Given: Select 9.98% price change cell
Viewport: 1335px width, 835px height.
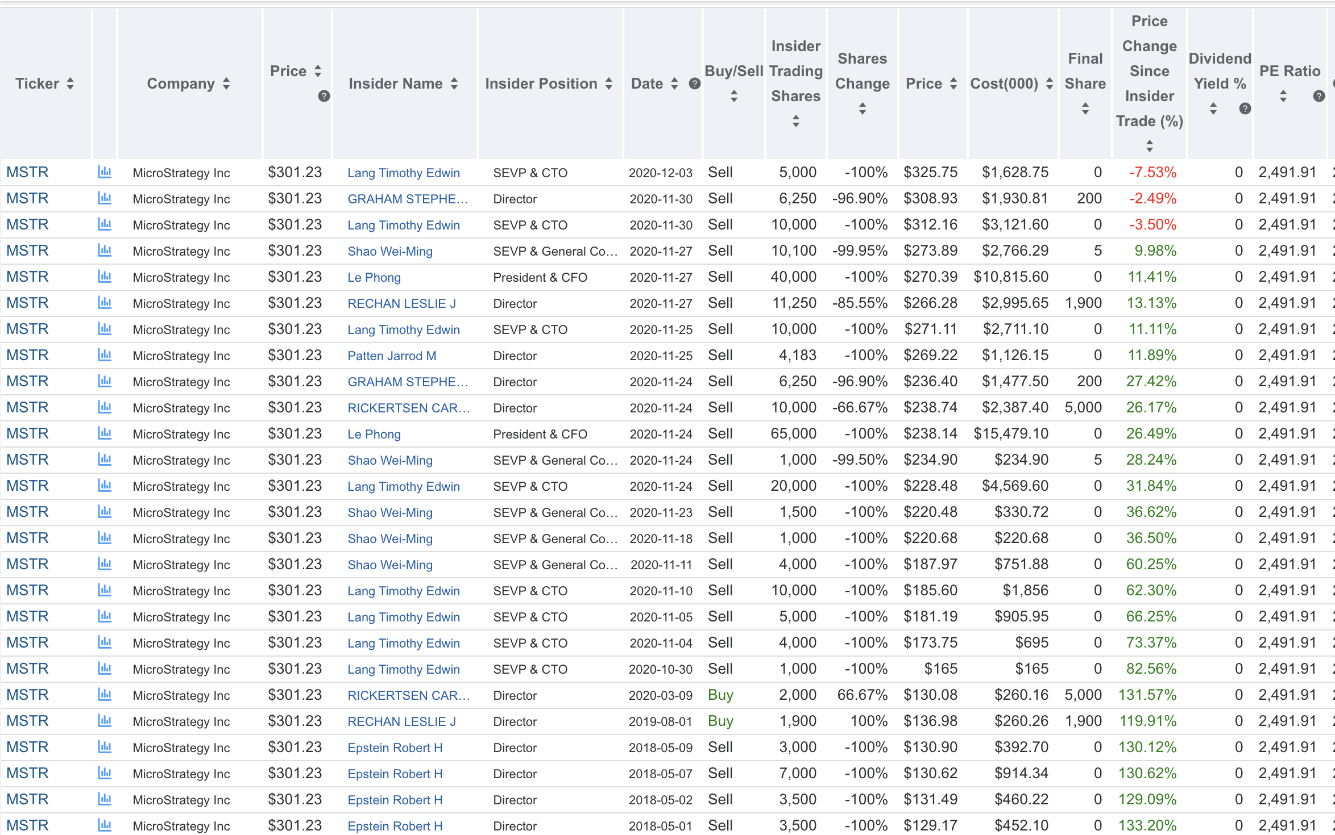Looking at the screenshot, I should (x=1155, y=250).
